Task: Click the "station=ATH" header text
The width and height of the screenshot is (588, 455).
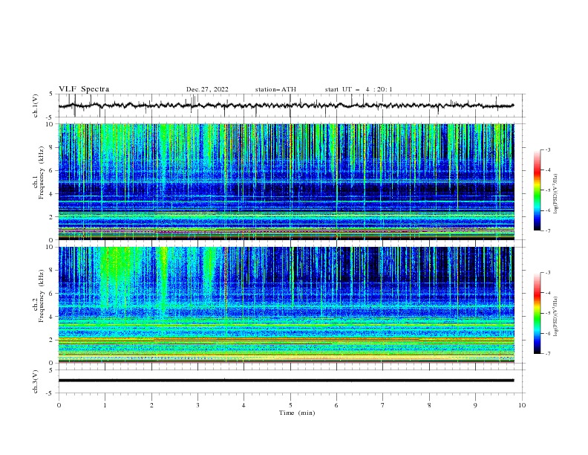Action: pos(275,89)
